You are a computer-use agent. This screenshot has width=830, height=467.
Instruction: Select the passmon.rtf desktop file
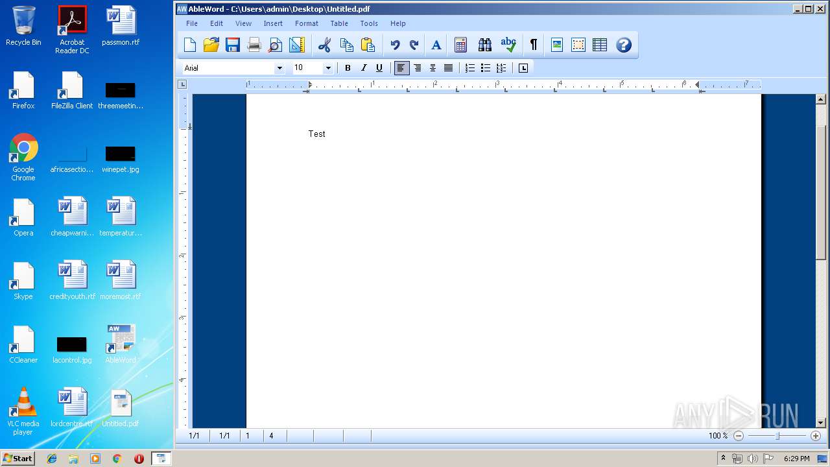click(121, 26)
